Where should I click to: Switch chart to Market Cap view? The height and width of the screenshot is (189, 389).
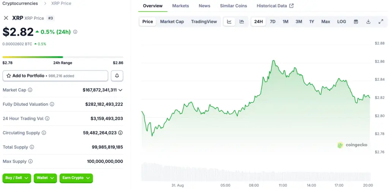(x=172, y=22)
